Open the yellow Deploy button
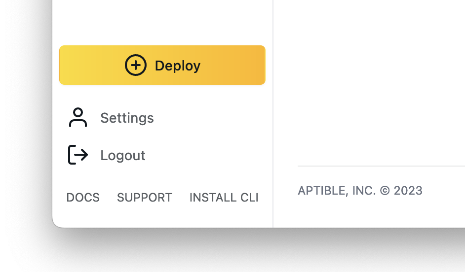Image resolution: width=465 pixels, height=272 pixels. [x=162, y=65]
